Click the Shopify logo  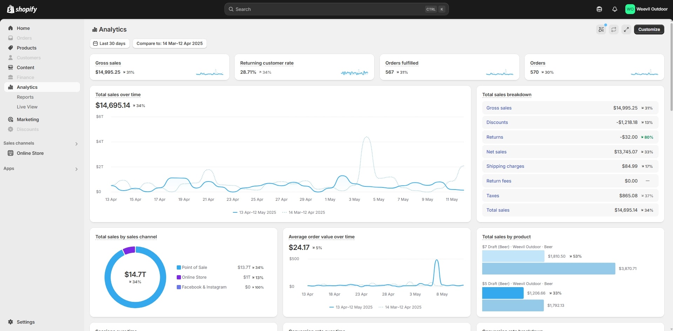[x=22, y=9]
